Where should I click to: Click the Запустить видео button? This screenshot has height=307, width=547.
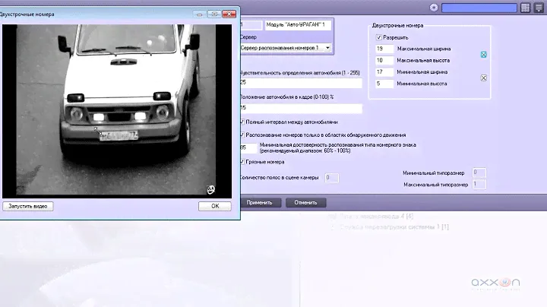click(x=29, y=206)
